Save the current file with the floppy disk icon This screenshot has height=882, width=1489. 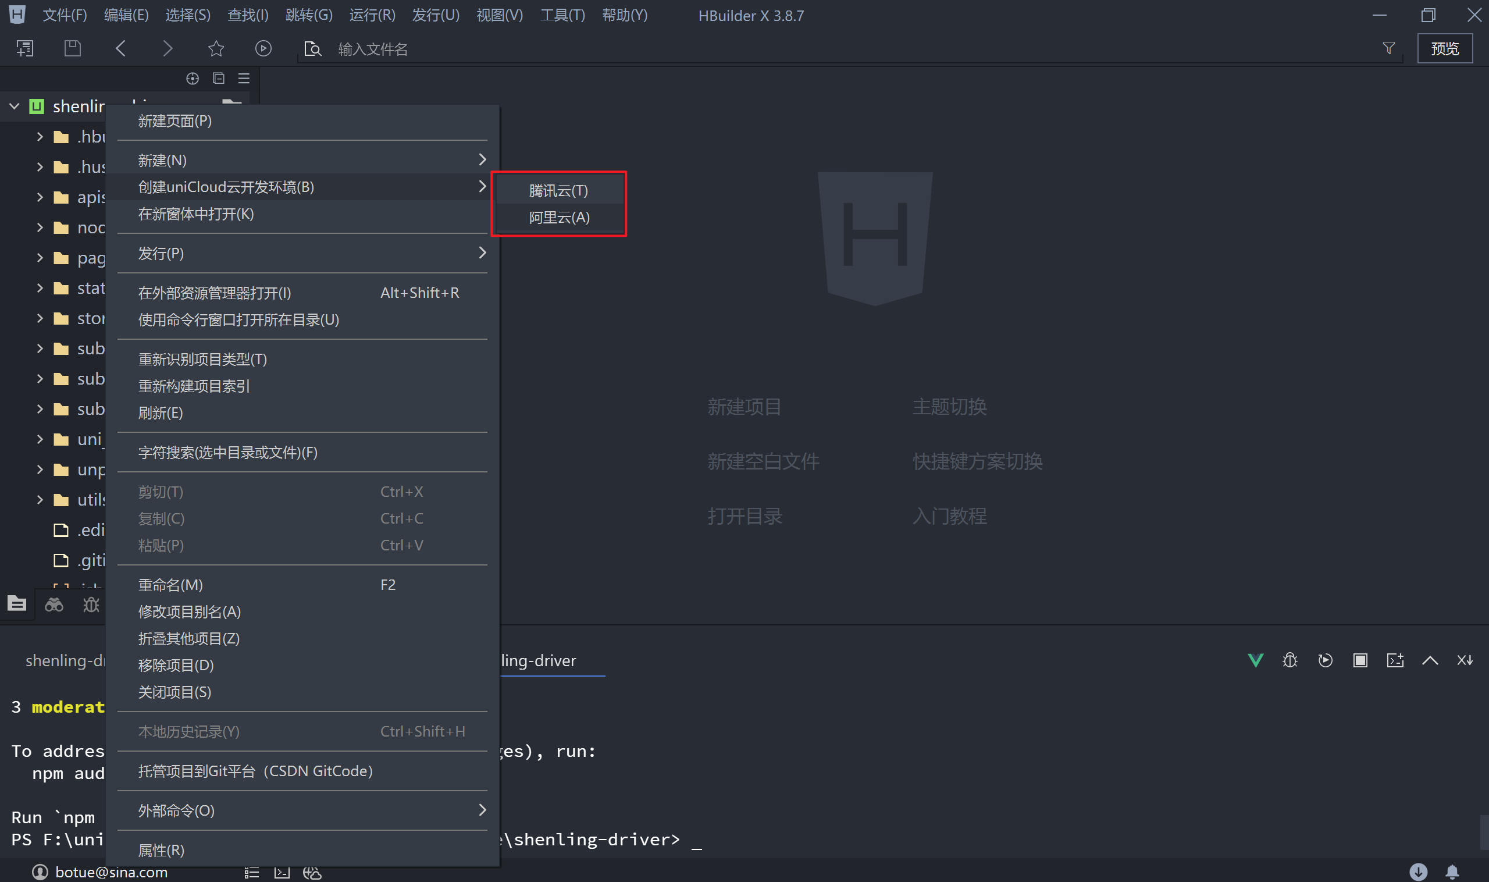72,48
